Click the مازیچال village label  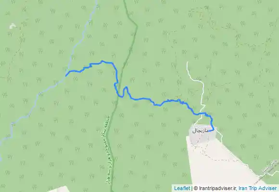pyautogui.click(x=201, y=131)
